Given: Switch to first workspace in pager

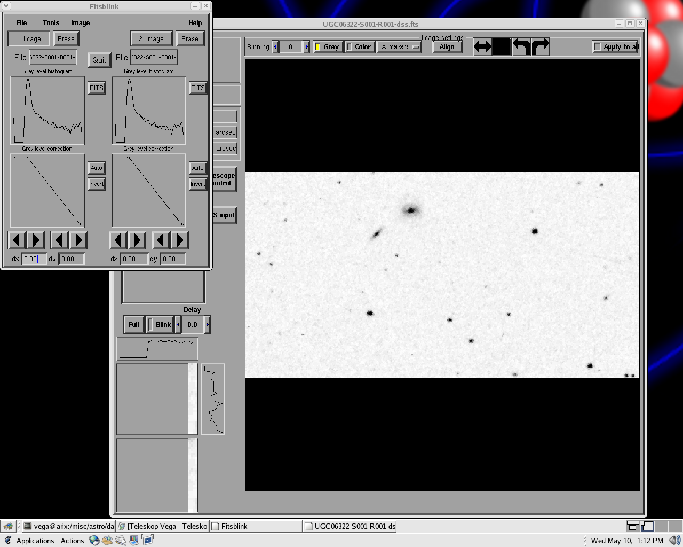Looking at the screenshot, I should tap(633, 526).
